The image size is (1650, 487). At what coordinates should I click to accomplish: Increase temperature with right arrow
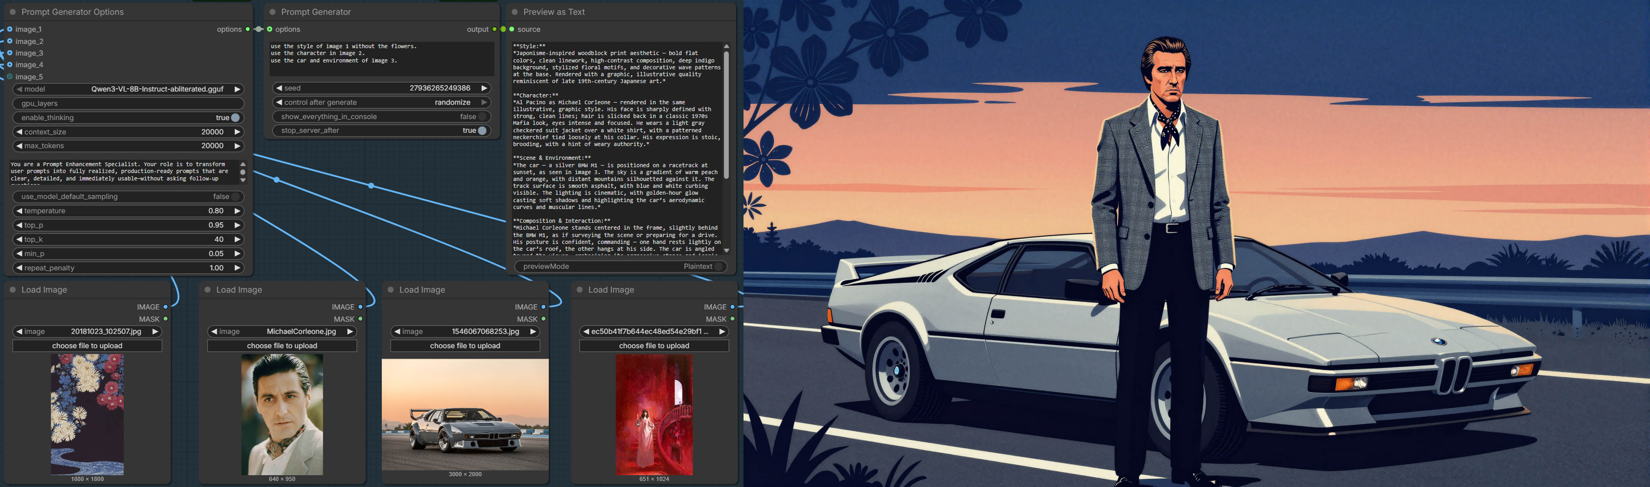coord(237,211)
